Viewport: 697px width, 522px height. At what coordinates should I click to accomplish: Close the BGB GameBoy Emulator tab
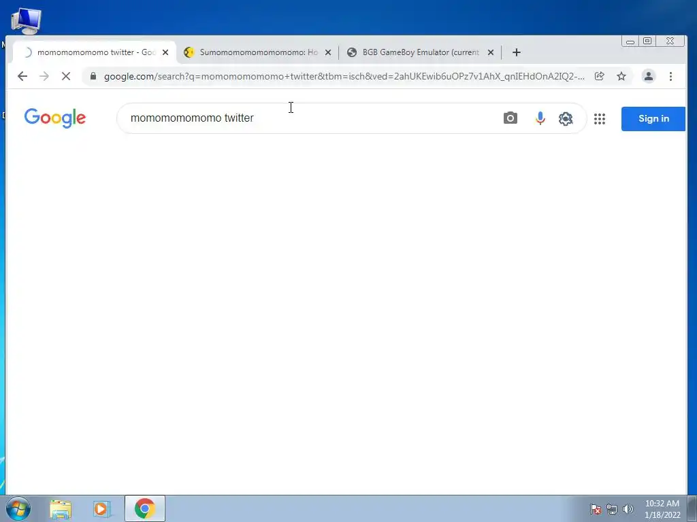[x=491, y=52]
